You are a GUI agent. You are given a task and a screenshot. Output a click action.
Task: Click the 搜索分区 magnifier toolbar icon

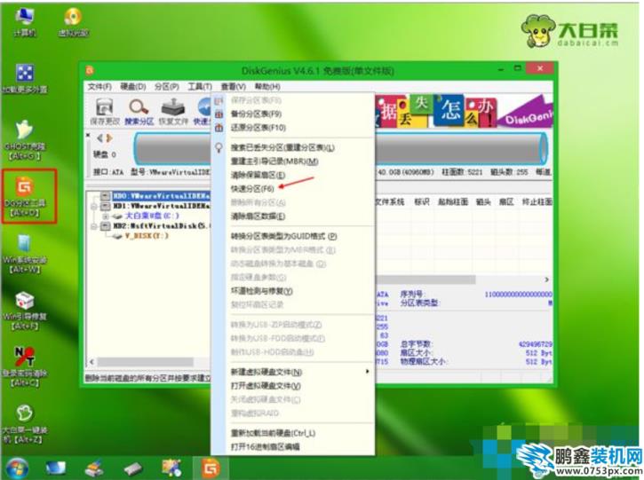click(x=139, y=112)
